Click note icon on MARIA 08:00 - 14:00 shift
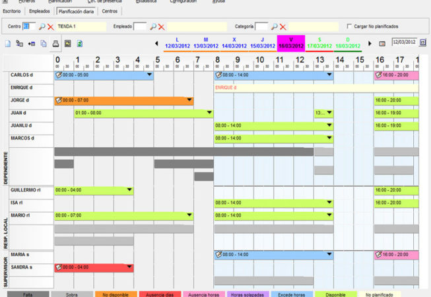Screen dimensions: 431x297 pos(218,254)
